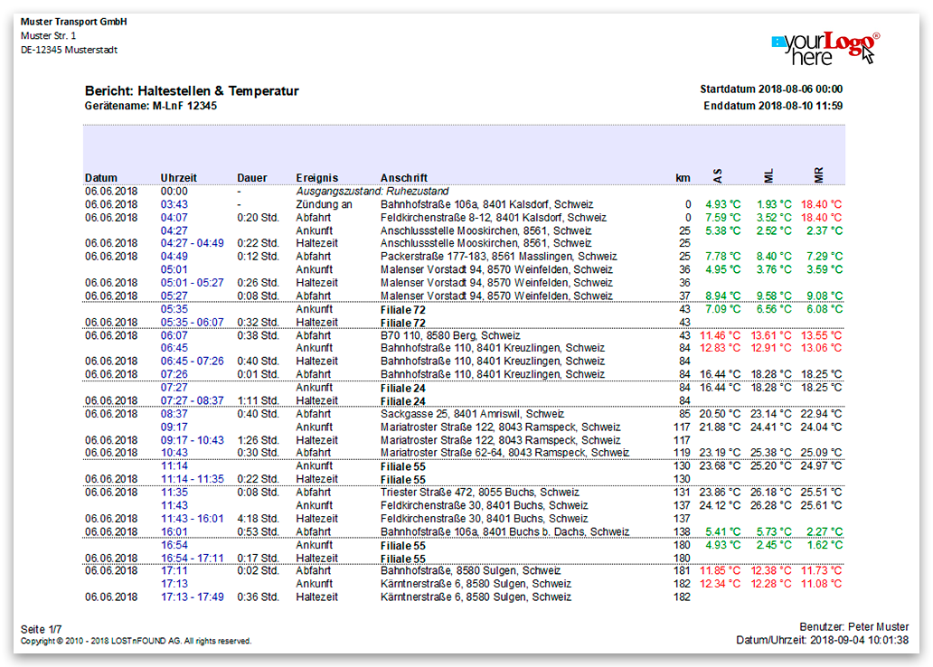Select time range "16:54 - 17:11"
This screenshot has height=667, width=933.
(x=193, y=559)
